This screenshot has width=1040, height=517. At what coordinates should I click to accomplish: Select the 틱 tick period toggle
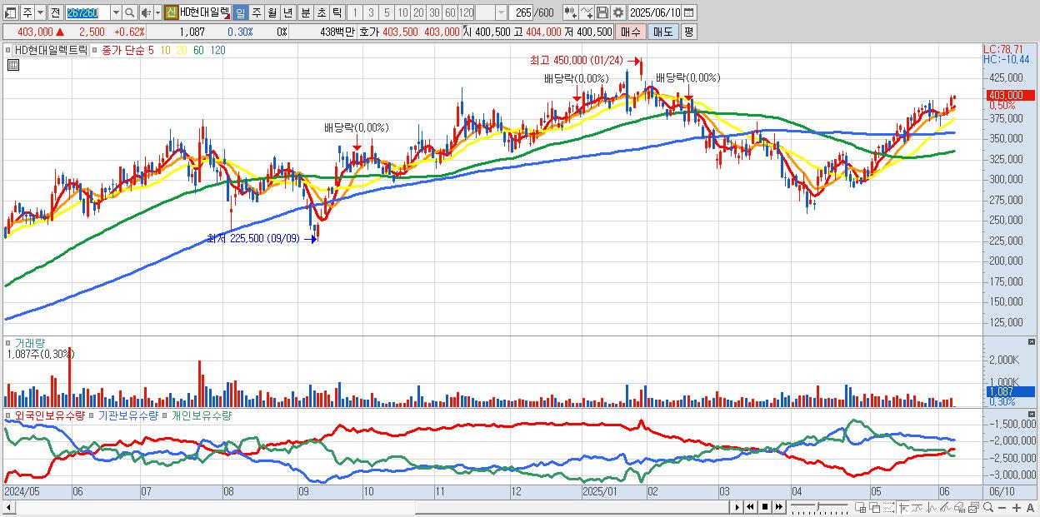pyautogui.click(x=337, y=12)
